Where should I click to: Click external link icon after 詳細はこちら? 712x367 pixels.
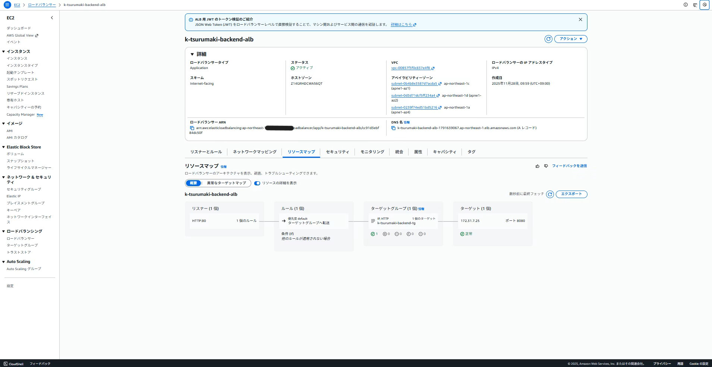coord(415,25)
